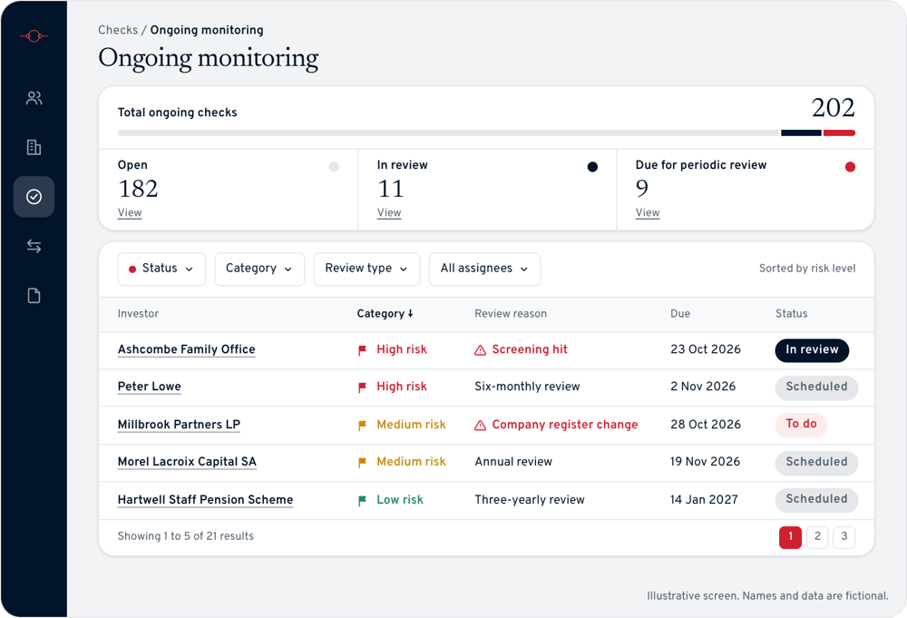Viewport: 907px width, 618px height.
Task: Click the 23 Oct 2026 due date
Action: (x=705, y=349)
